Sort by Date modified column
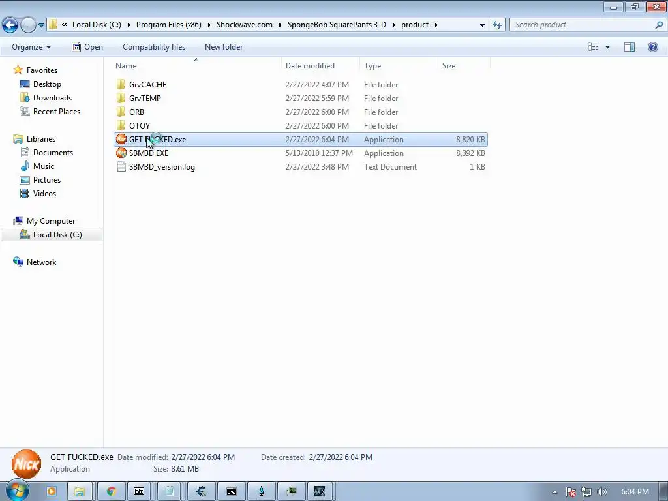668x501 pixels. pos(310,66)
